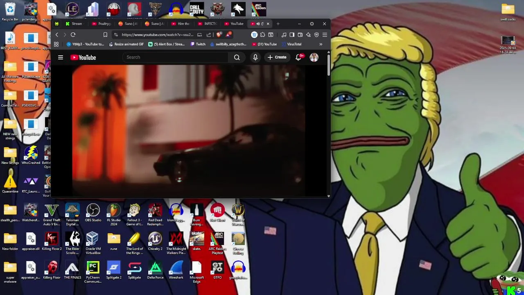Switch to the first Suno tab

pyautogui.click(x=128, y=24)
